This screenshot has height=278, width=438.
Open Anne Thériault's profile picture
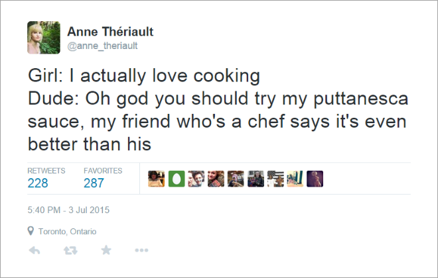pyautogui.click(x=44, y=37)
